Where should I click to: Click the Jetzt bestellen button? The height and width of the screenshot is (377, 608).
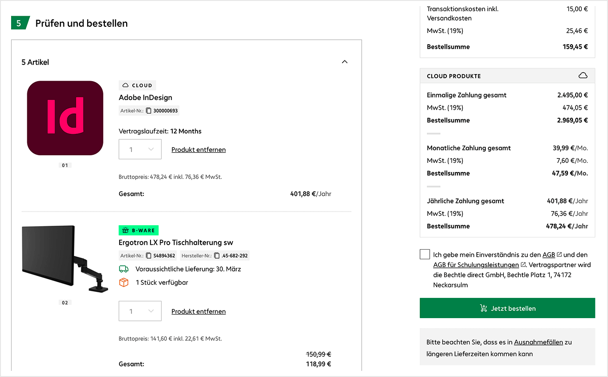click(x=507, y=308)
